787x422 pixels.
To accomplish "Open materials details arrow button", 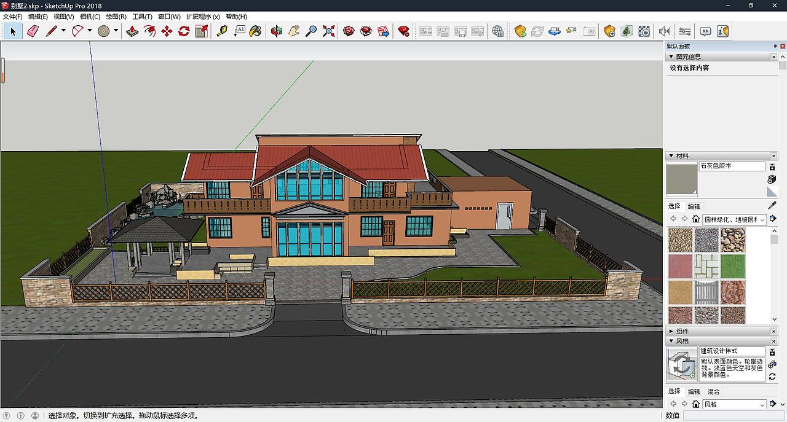I will click(x=773, y=219).
